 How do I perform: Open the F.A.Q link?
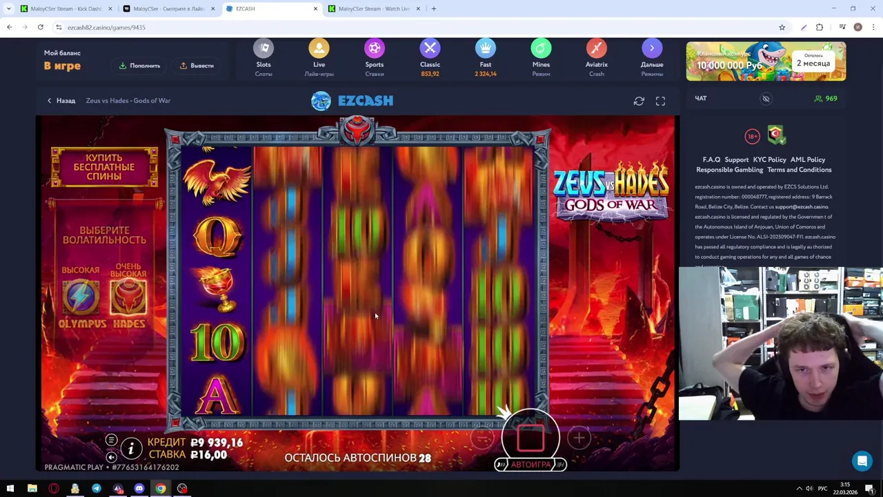coord(711,159)
